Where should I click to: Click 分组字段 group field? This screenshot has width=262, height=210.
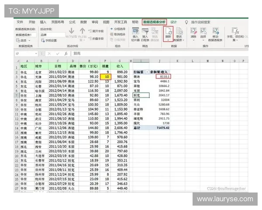tap(118, 40)
